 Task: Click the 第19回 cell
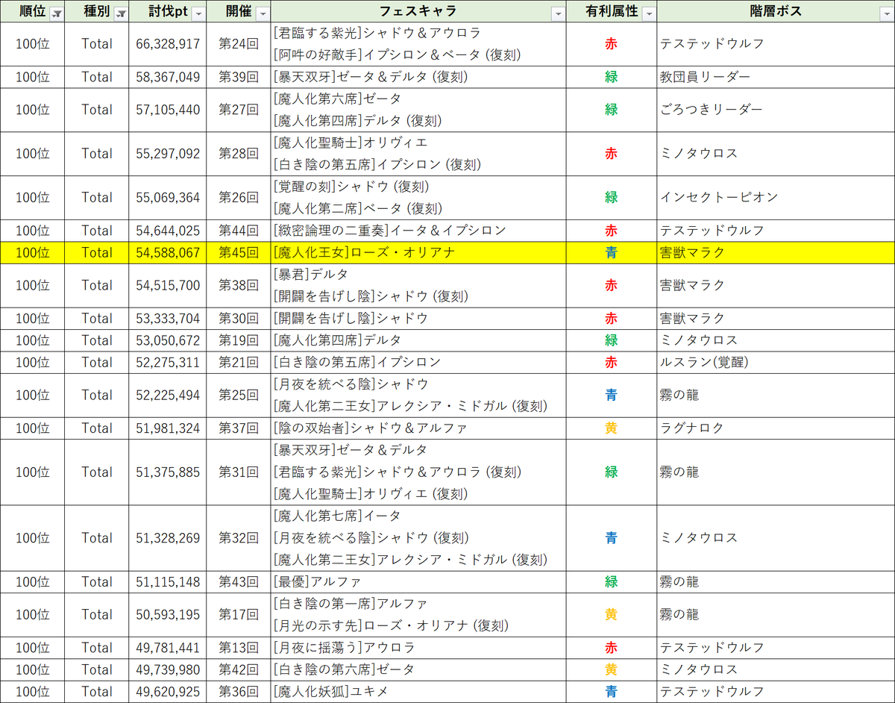pyautogui.click(x=239, y=340)
